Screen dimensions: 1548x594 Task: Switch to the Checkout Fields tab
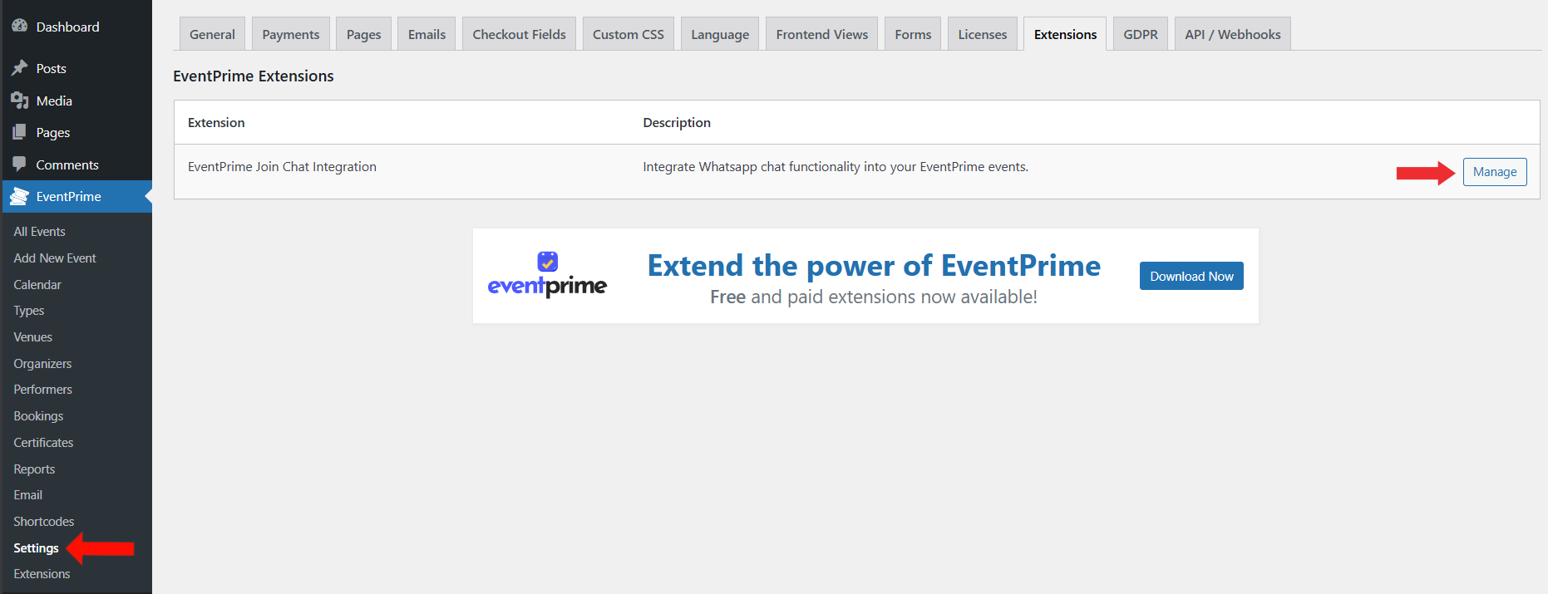point(519,34)
